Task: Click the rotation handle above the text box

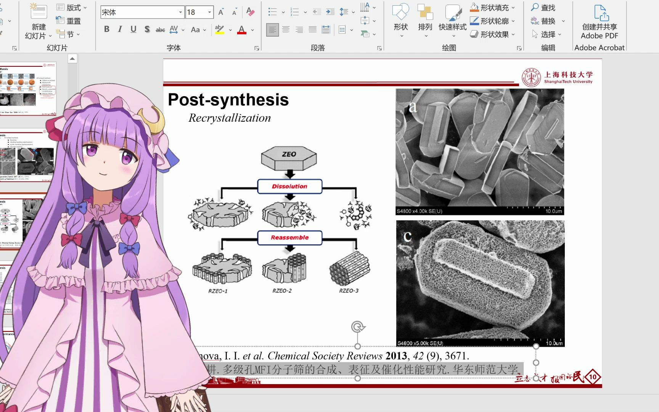Action: point(358,327)
